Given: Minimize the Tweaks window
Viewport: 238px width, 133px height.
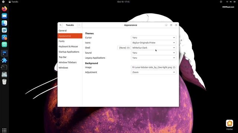Looking at the screenshot, I should (166, 25).
